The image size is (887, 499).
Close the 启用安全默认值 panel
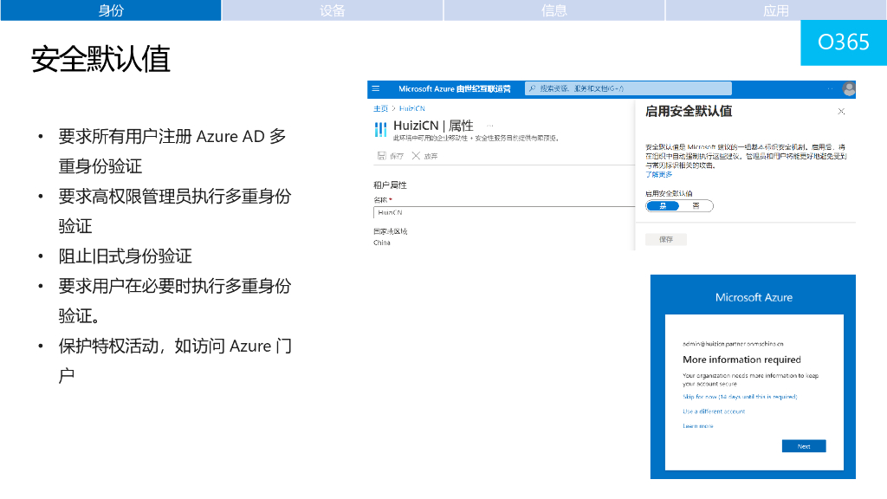pyautogui.click(x=840, y=112)
